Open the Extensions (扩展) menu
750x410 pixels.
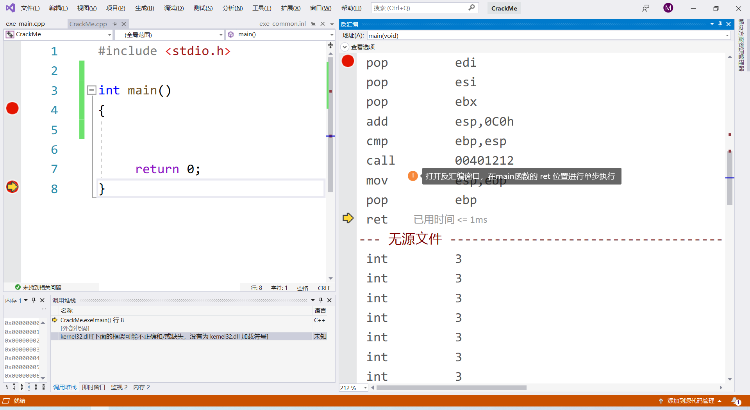(291, 8)
